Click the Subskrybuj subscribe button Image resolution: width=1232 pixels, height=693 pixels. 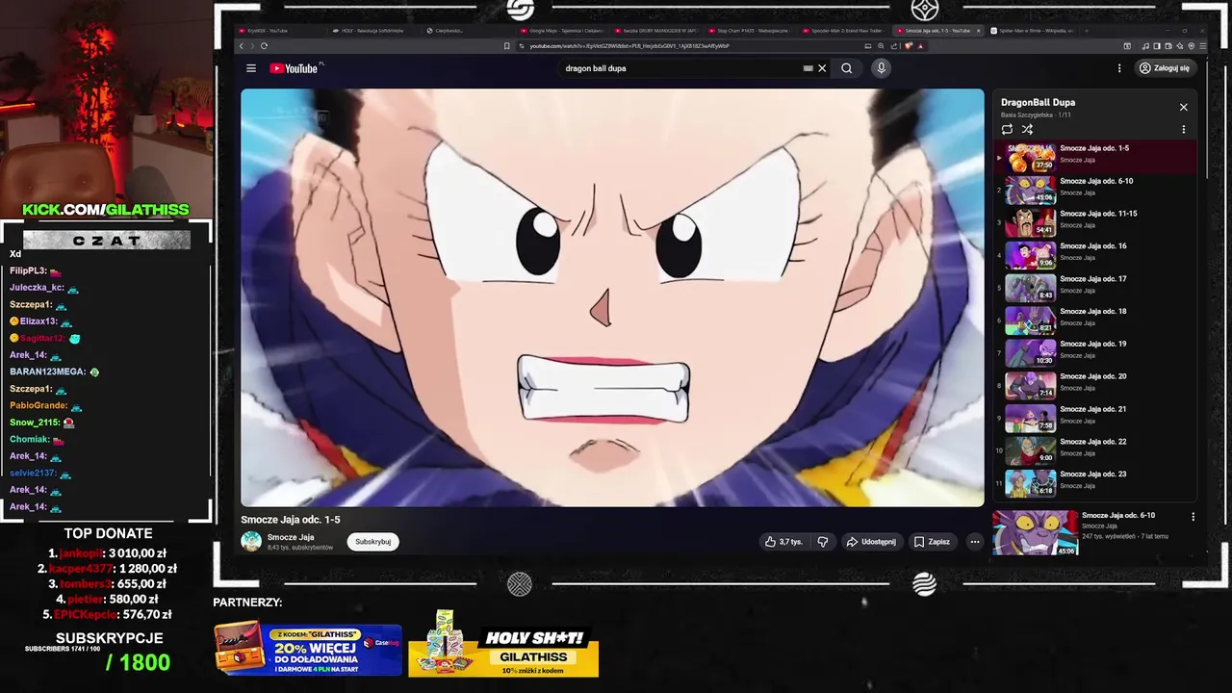click(373, 542)
